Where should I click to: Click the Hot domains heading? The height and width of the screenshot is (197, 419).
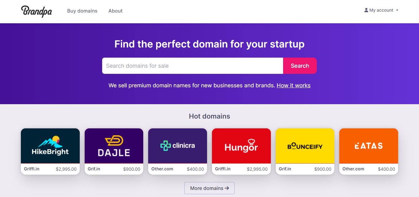[209, 116]
